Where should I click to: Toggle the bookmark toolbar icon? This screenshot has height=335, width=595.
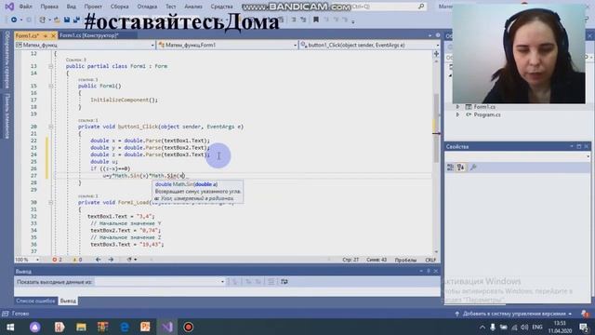point(316,20)
